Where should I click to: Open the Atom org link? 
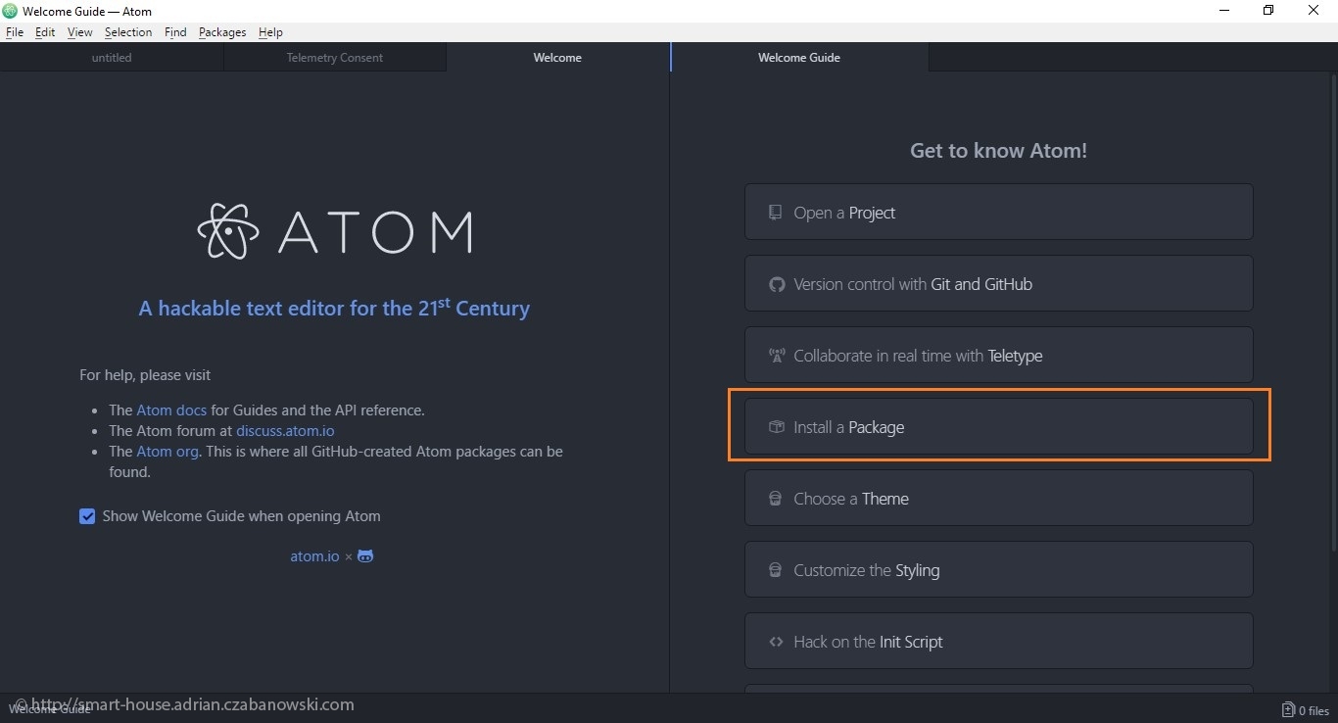[x=167, y=452]
